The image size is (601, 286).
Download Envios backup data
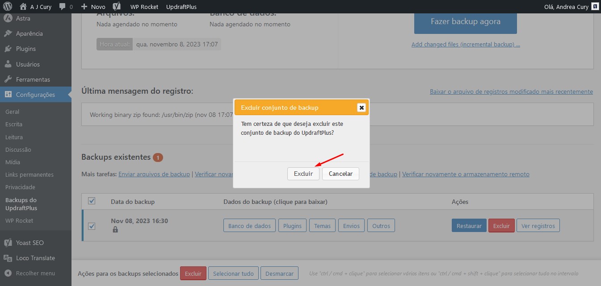(x=351, y=226)
